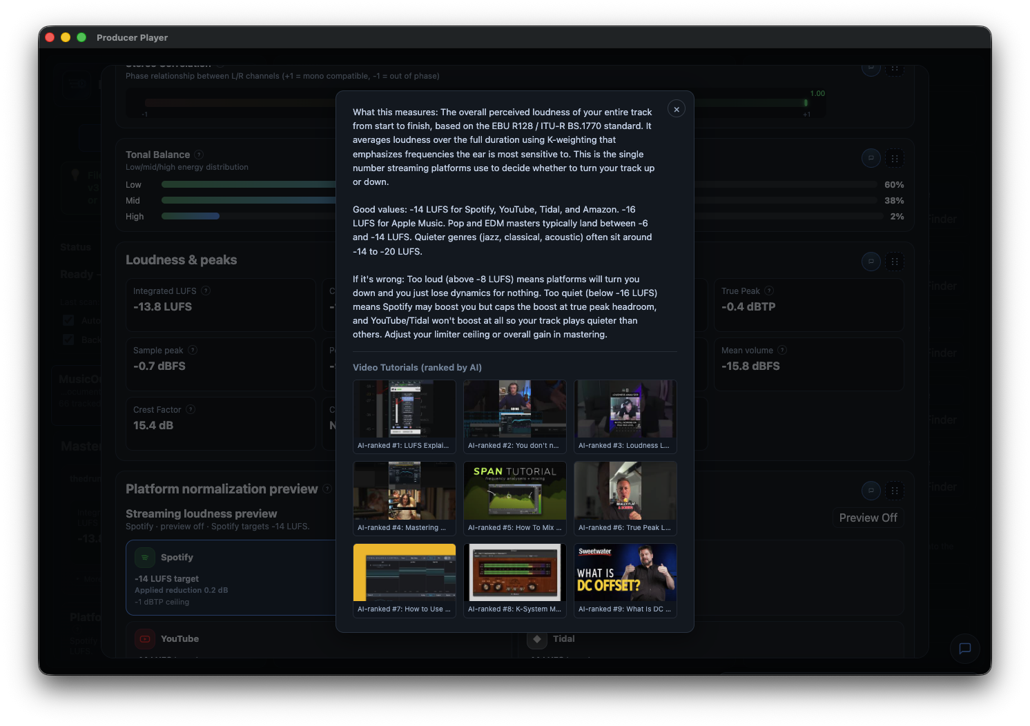Click the Spotify logo icon
Screen dimensions: 1030x726
pos(145,557)
